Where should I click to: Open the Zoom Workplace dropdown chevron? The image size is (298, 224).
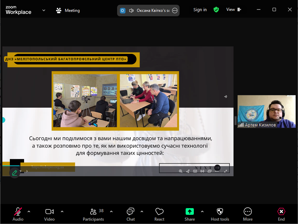(44, 10)
